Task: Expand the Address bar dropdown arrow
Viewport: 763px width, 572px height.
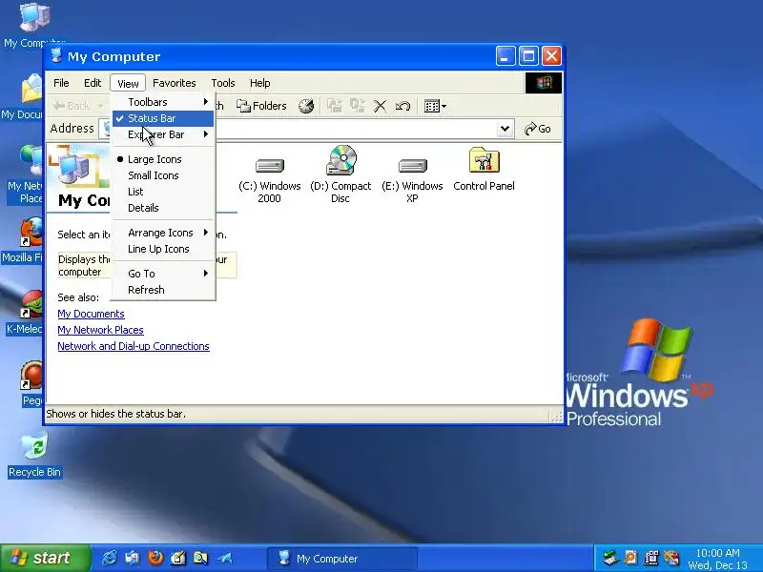Action: tap(505, 129)
